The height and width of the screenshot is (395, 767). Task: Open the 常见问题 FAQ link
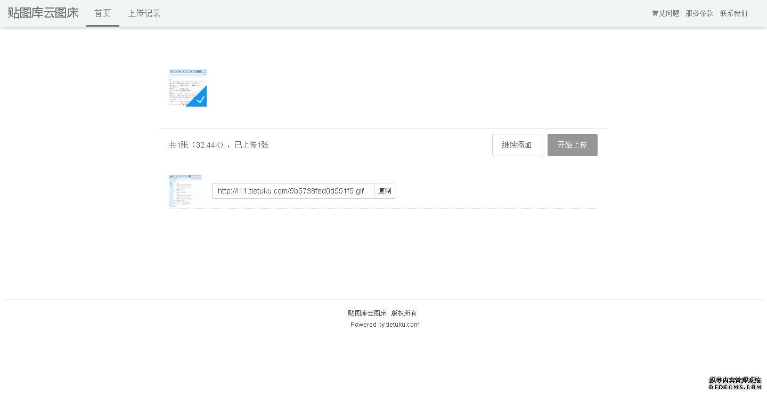665,13
